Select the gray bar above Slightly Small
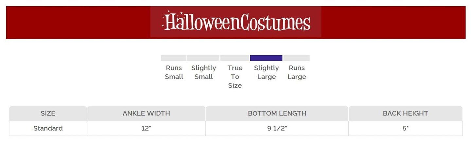 [203, 58]
